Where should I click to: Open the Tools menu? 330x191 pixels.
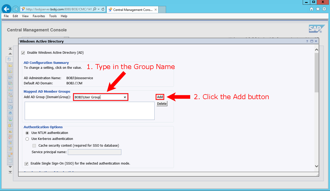pyautogui.click(x=53, y=16)
